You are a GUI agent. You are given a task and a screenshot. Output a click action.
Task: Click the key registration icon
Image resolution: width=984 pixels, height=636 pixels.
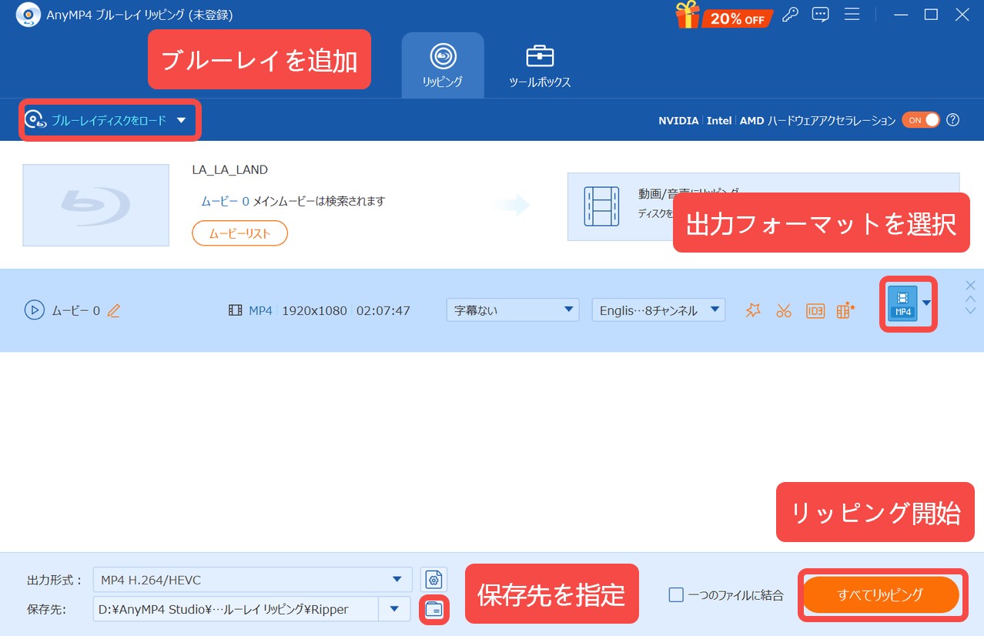(x=789, y=15)
